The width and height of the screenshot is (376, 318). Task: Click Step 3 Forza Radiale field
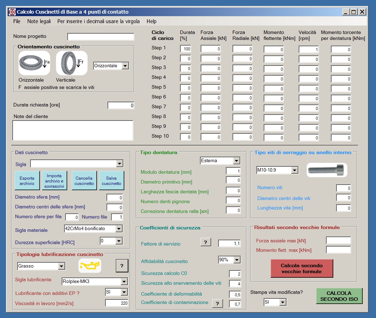coord(242,68)
